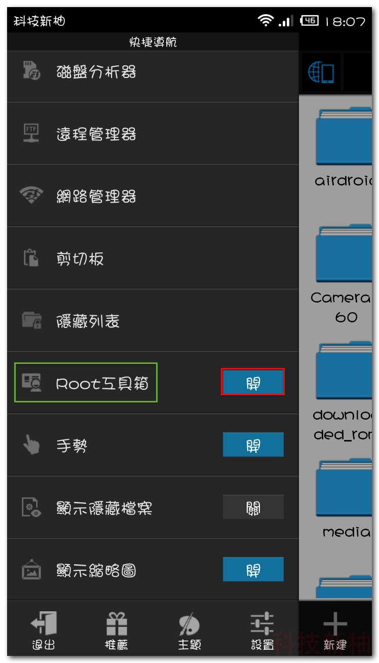The width and height of the screenshot is (379, 663).
Task: Toggle the Root工具箱 switch off
Action: (253, 382)
